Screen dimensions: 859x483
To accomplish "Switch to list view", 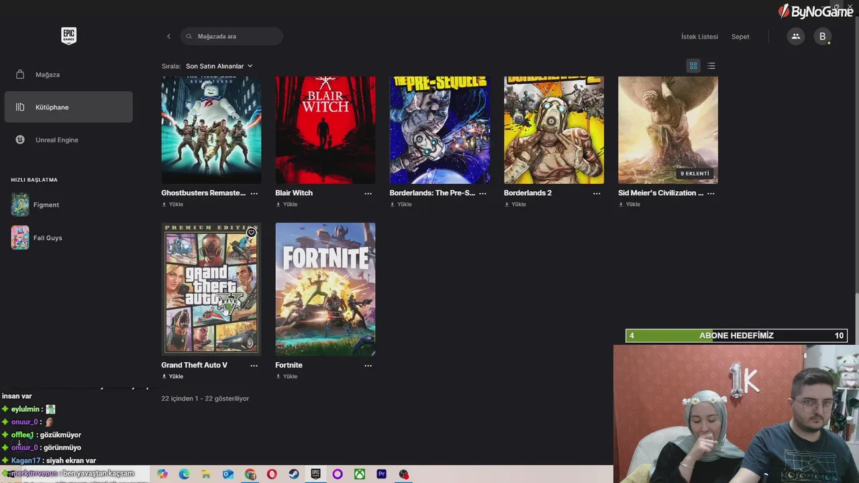I will tap(711, 66).
